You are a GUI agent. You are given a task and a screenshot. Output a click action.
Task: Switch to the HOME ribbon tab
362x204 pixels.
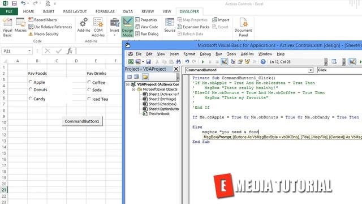pos(29,11)
